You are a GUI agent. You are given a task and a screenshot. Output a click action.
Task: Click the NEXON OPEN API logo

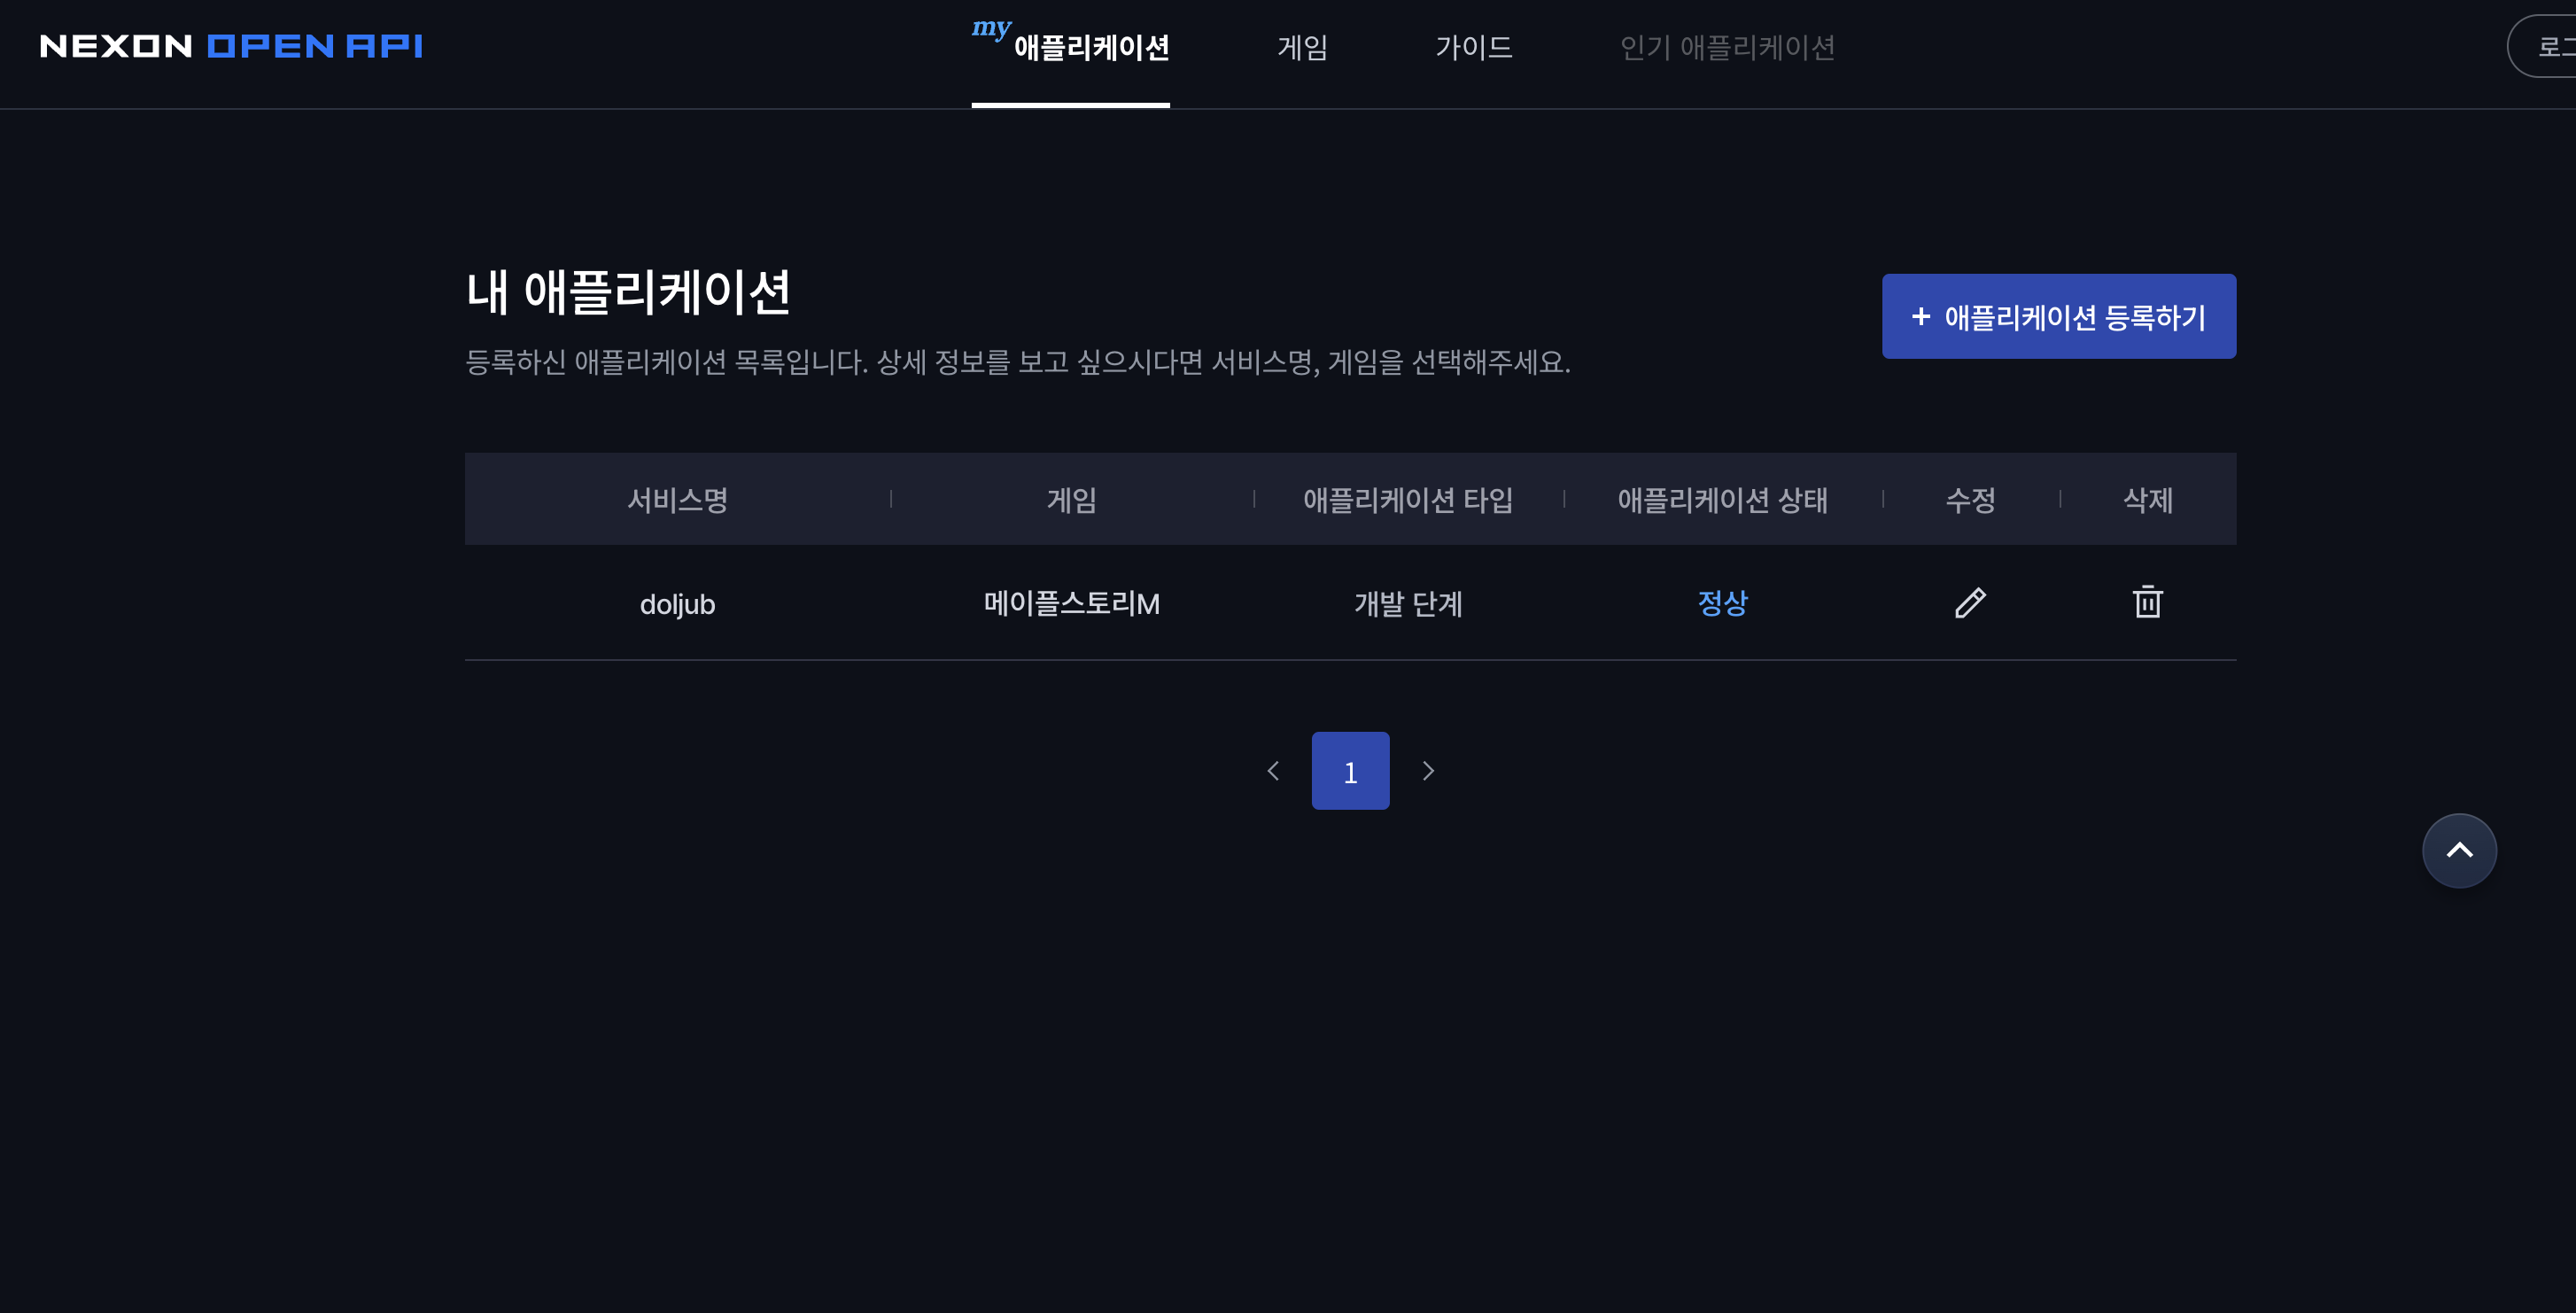pos(231,46)
